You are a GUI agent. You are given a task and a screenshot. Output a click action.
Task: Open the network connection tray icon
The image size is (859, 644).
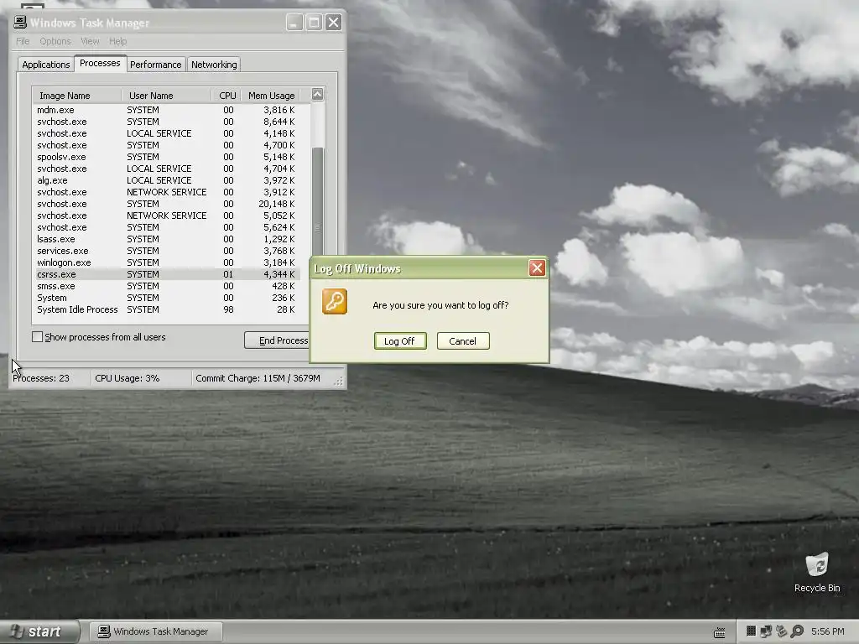click(766, 631)
